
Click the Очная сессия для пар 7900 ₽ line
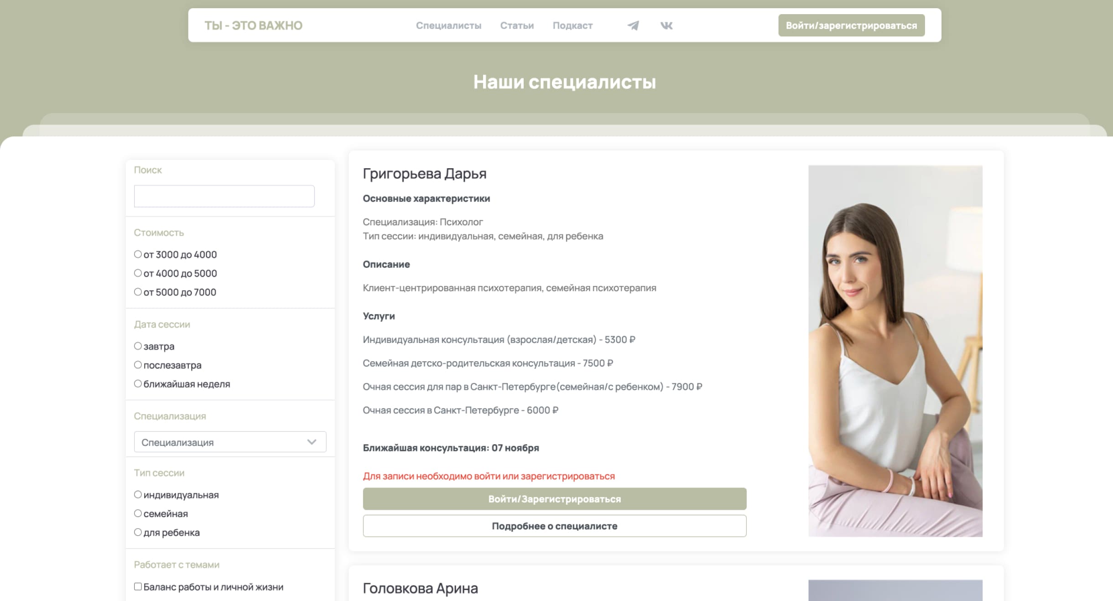532,387
